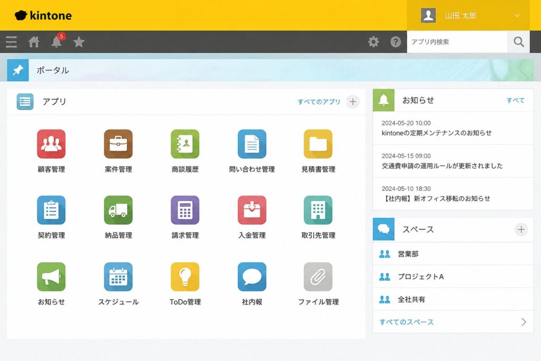Open すべて link in お知らせ panel
Image resolution: width=541 pixels, height=361 pixels.
[x=515, y=100]
